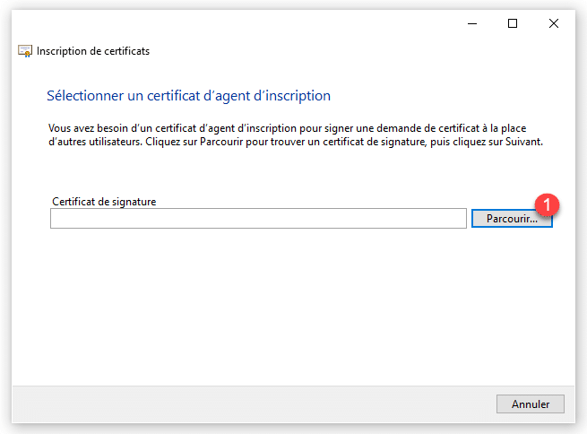Image resolution: width=587 pixels, height=434 pixels.
Task: Click the red numbered badge 1
Action: pos(546,204)
